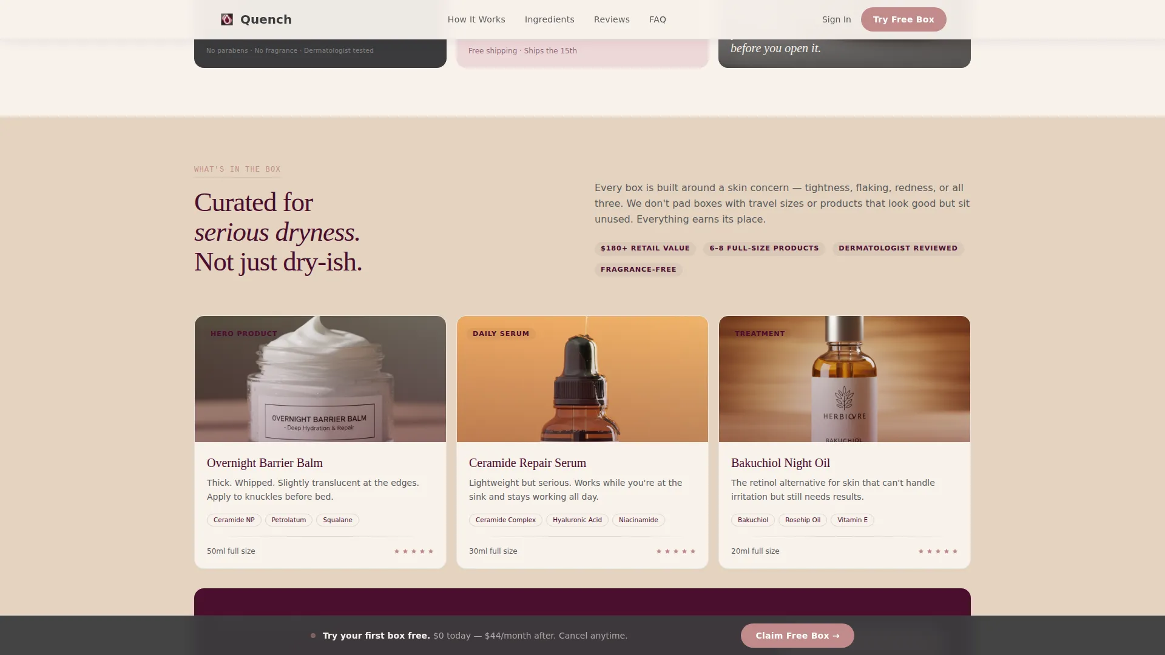Select the Squalane ingredient tag
1165x655 pixels.
click(337, 520)
